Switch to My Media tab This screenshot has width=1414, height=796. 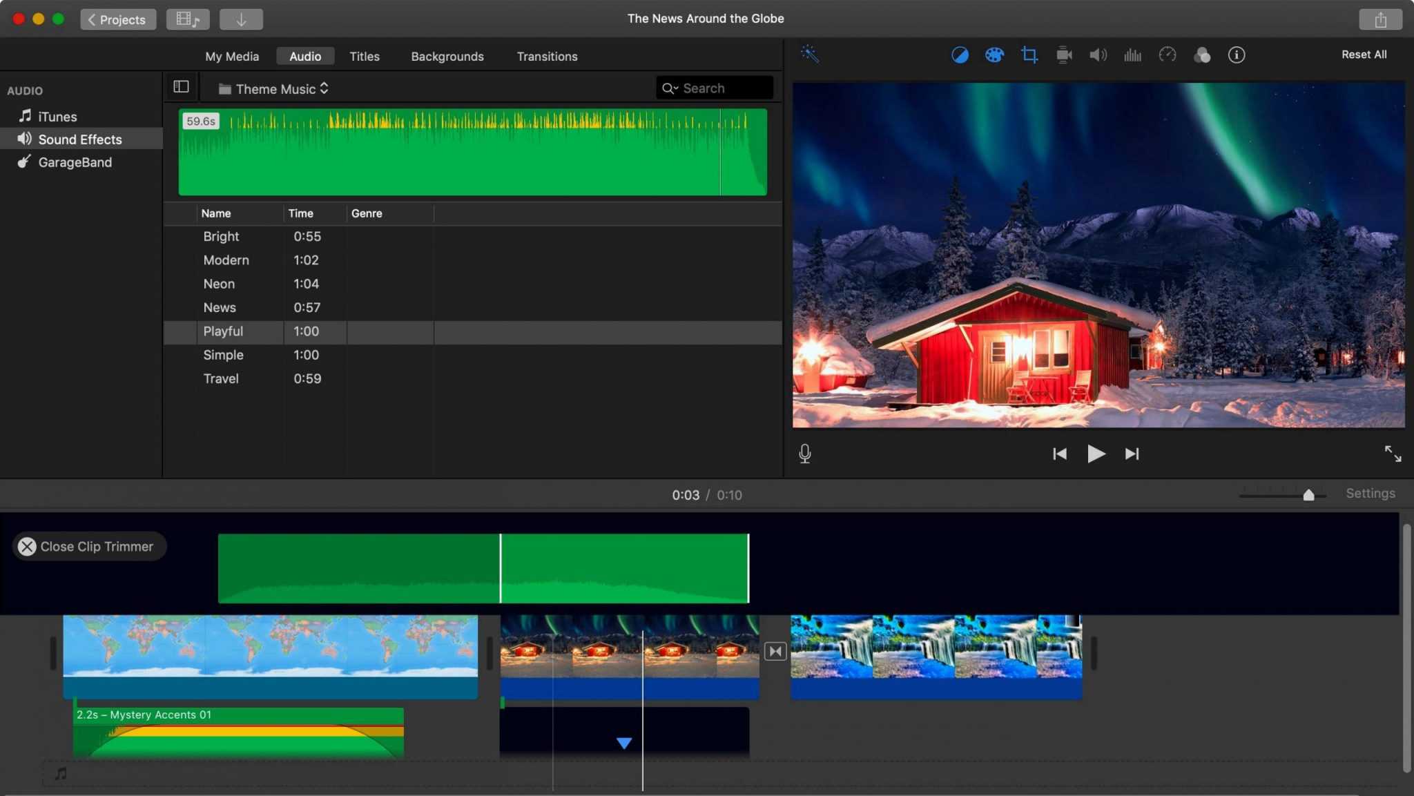pyautogui.click(x=232, y=57)
